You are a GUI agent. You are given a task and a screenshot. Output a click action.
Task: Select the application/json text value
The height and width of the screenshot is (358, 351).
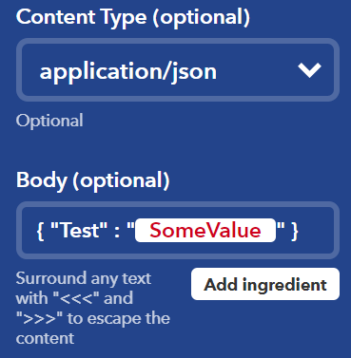click(128, 72)
